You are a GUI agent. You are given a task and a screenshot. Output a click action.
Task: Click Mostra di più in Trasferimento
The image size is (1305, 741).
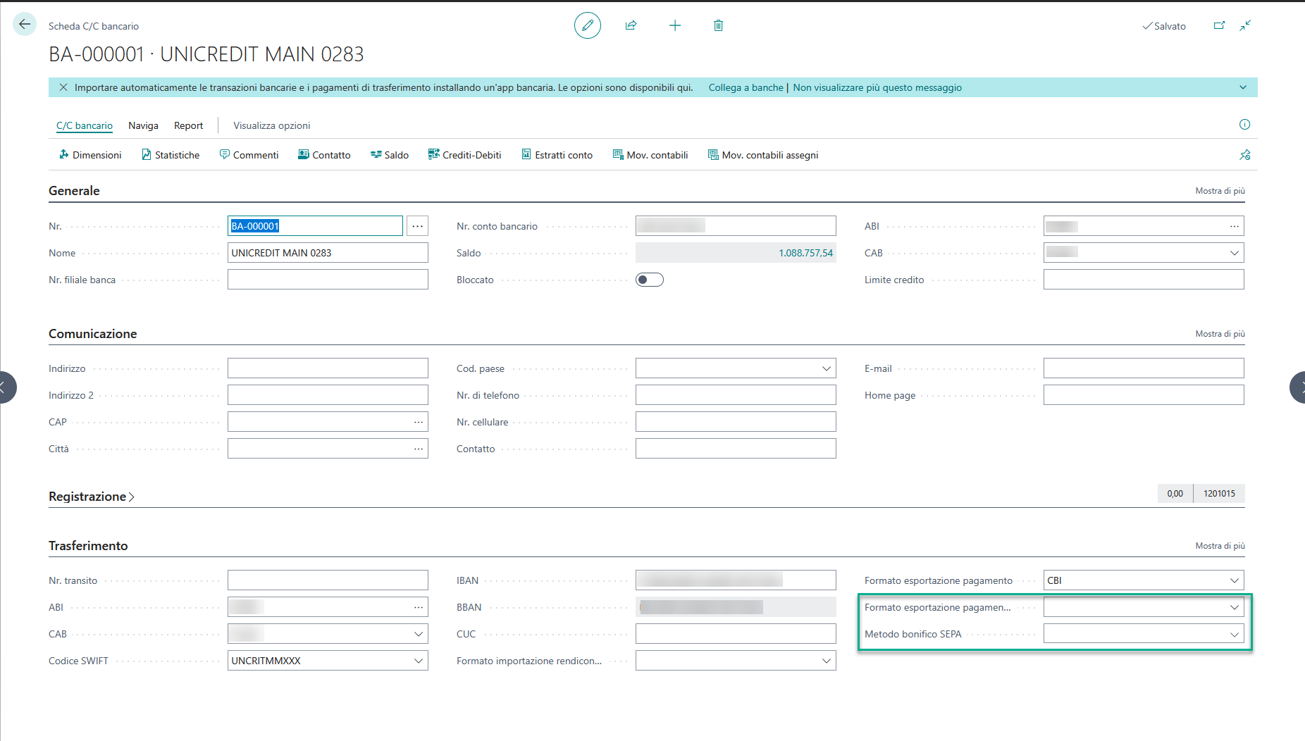1220,546
